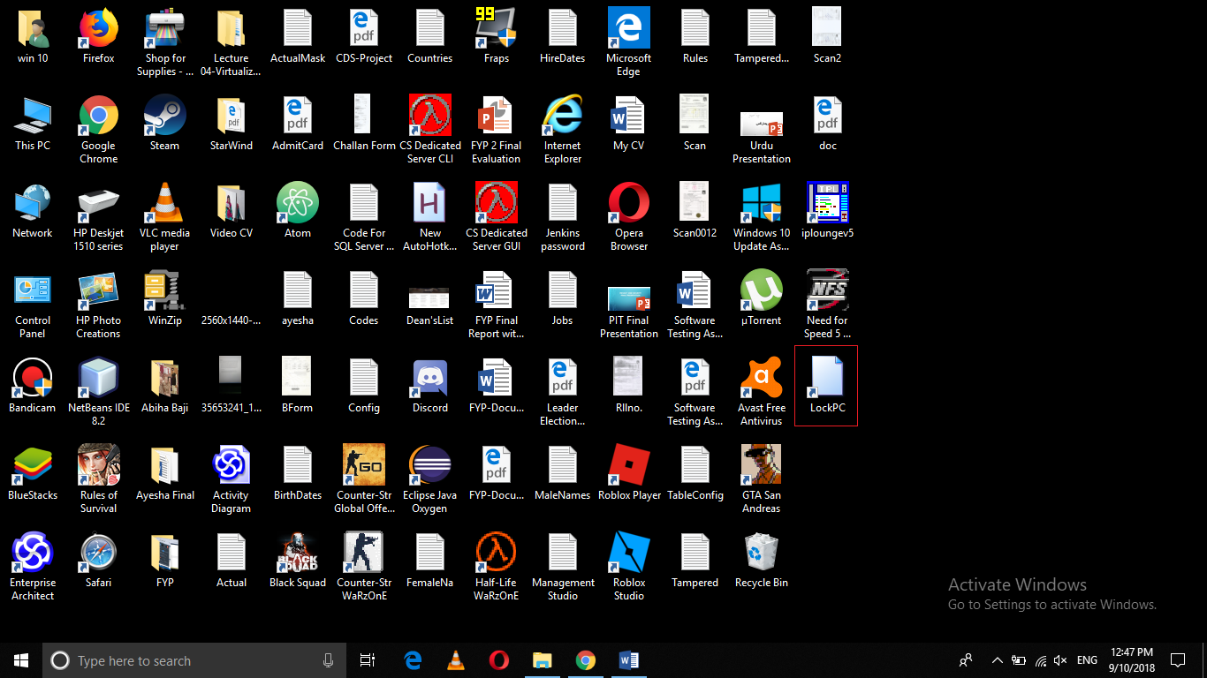Click the clock to open the calendar
The height and width of the screenshot is (678, 1207).
point(1132,659)
